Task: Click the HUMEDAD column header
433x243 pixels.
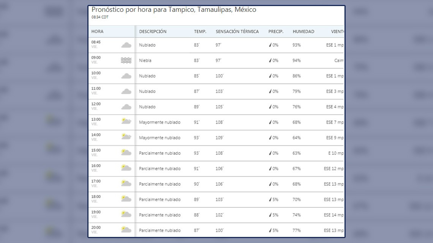Action: (303, 31)
